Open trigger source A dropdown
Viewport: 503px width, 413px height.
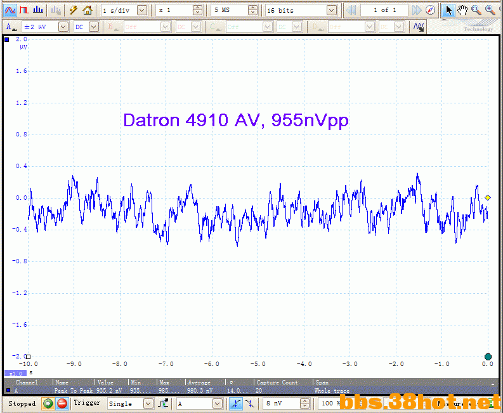click(218, 403)
